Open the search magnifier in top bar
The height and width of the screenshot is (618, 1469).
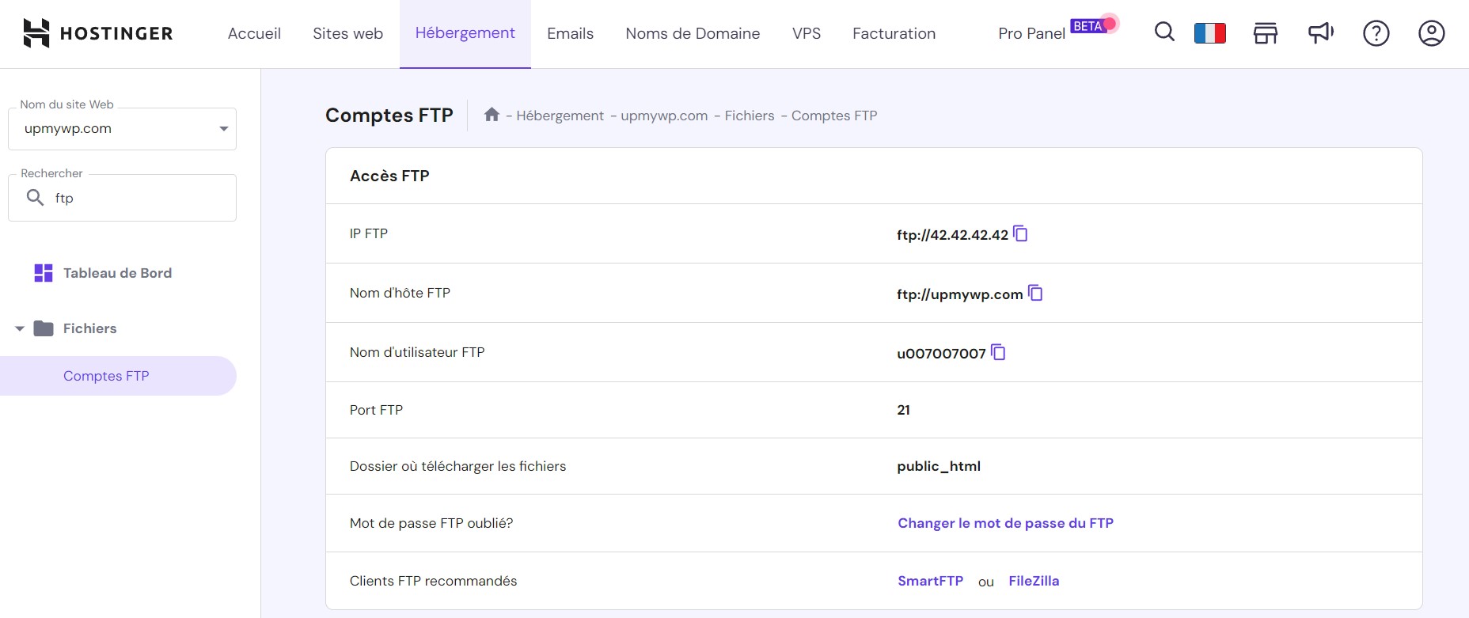[1164, 32]
